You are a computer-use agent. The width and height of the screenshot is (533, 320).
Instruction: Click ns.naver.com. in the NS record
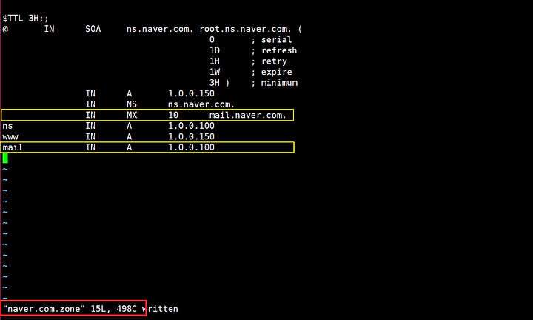tap(201, 104)
